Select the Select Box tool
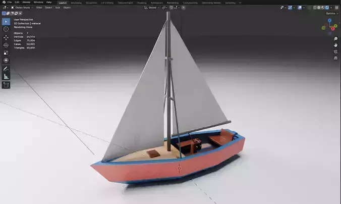This screenshot has width=341, height=204. [6, 22]
